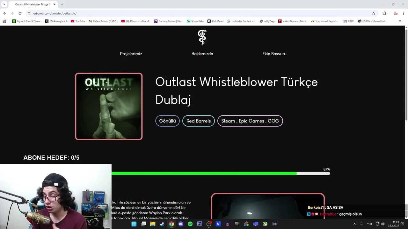Click the page vertical scrollbar thumb
The image size is (408, 229).
[x=406, y=74]
